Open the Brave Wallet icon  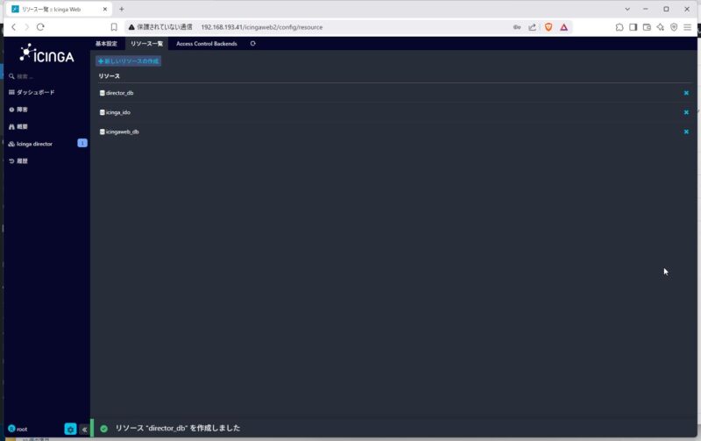tap(647, 27)
